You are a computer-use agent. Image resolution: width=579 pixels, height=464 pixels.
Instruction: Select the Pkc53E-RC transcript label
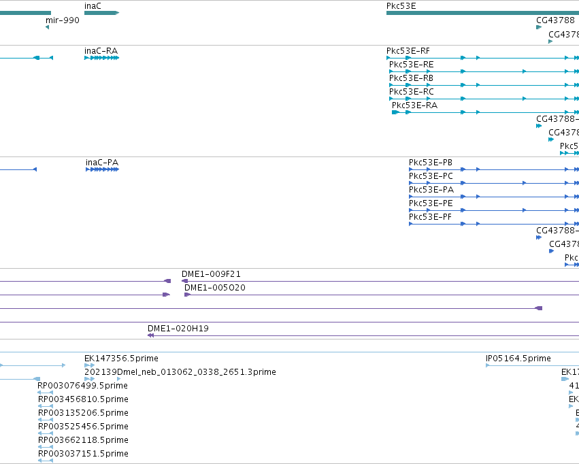pyautogui.click(x=411, y=92)
